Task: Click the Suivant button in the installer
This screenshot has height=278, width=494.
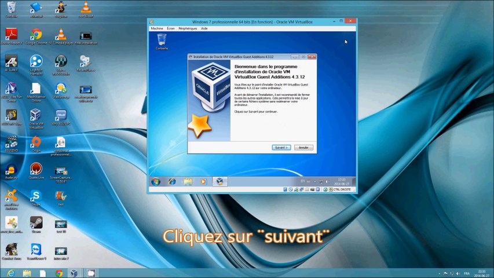Action: [281, 148]
